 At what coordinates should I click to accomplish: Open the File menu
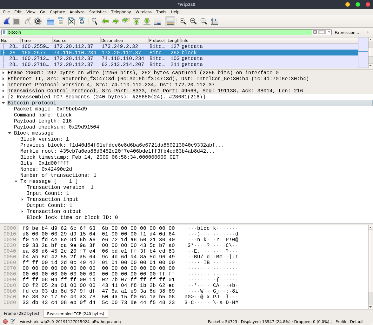(x=6, y=12)
